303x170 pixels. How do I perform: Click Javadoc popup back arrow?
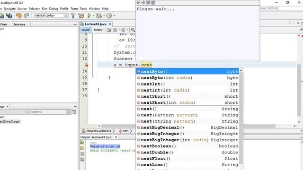(x=138, y=2)
